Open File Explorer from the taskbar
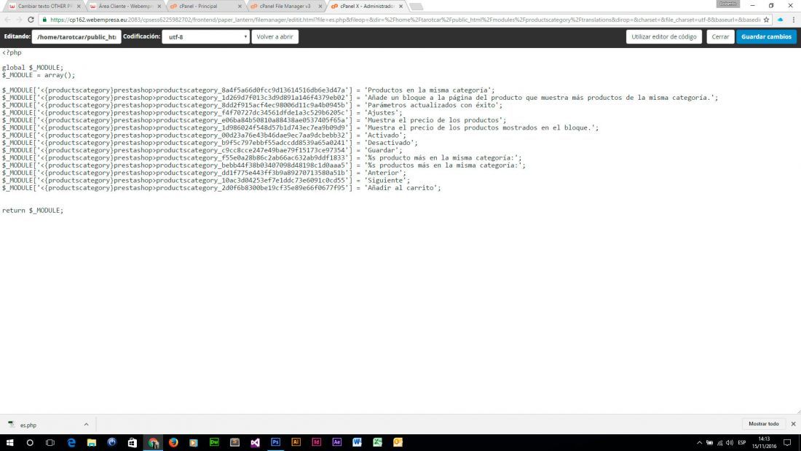This screenshot has height=451, width=801. [92, 442]
